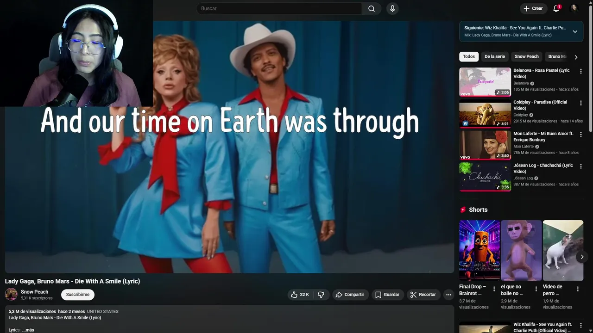This screenshot has width=593, height=333.
Task: Click Jósean Log channel name
Action: [x=523, y=178]
